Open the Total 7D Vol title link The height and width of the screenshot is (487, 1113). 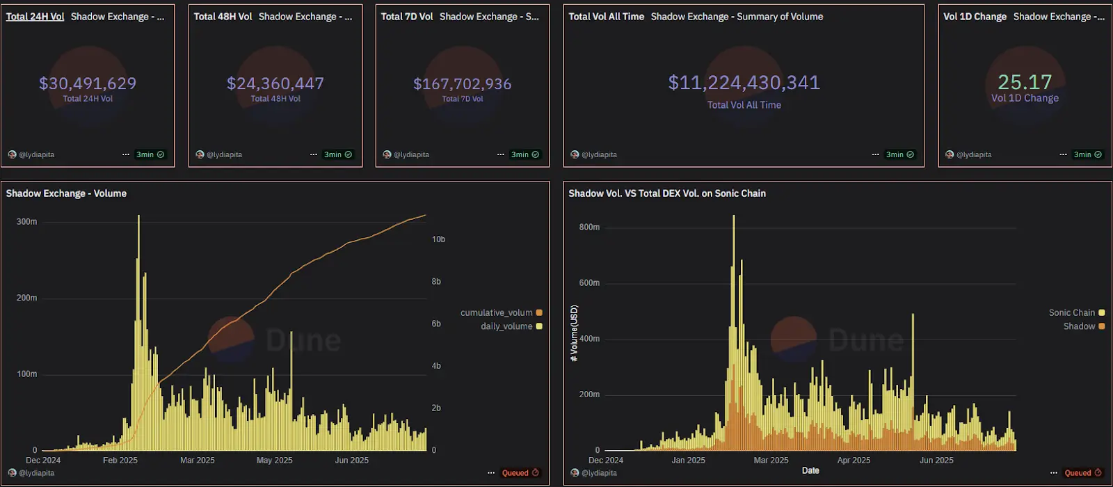pyautogui.click(x=407, y=17)
